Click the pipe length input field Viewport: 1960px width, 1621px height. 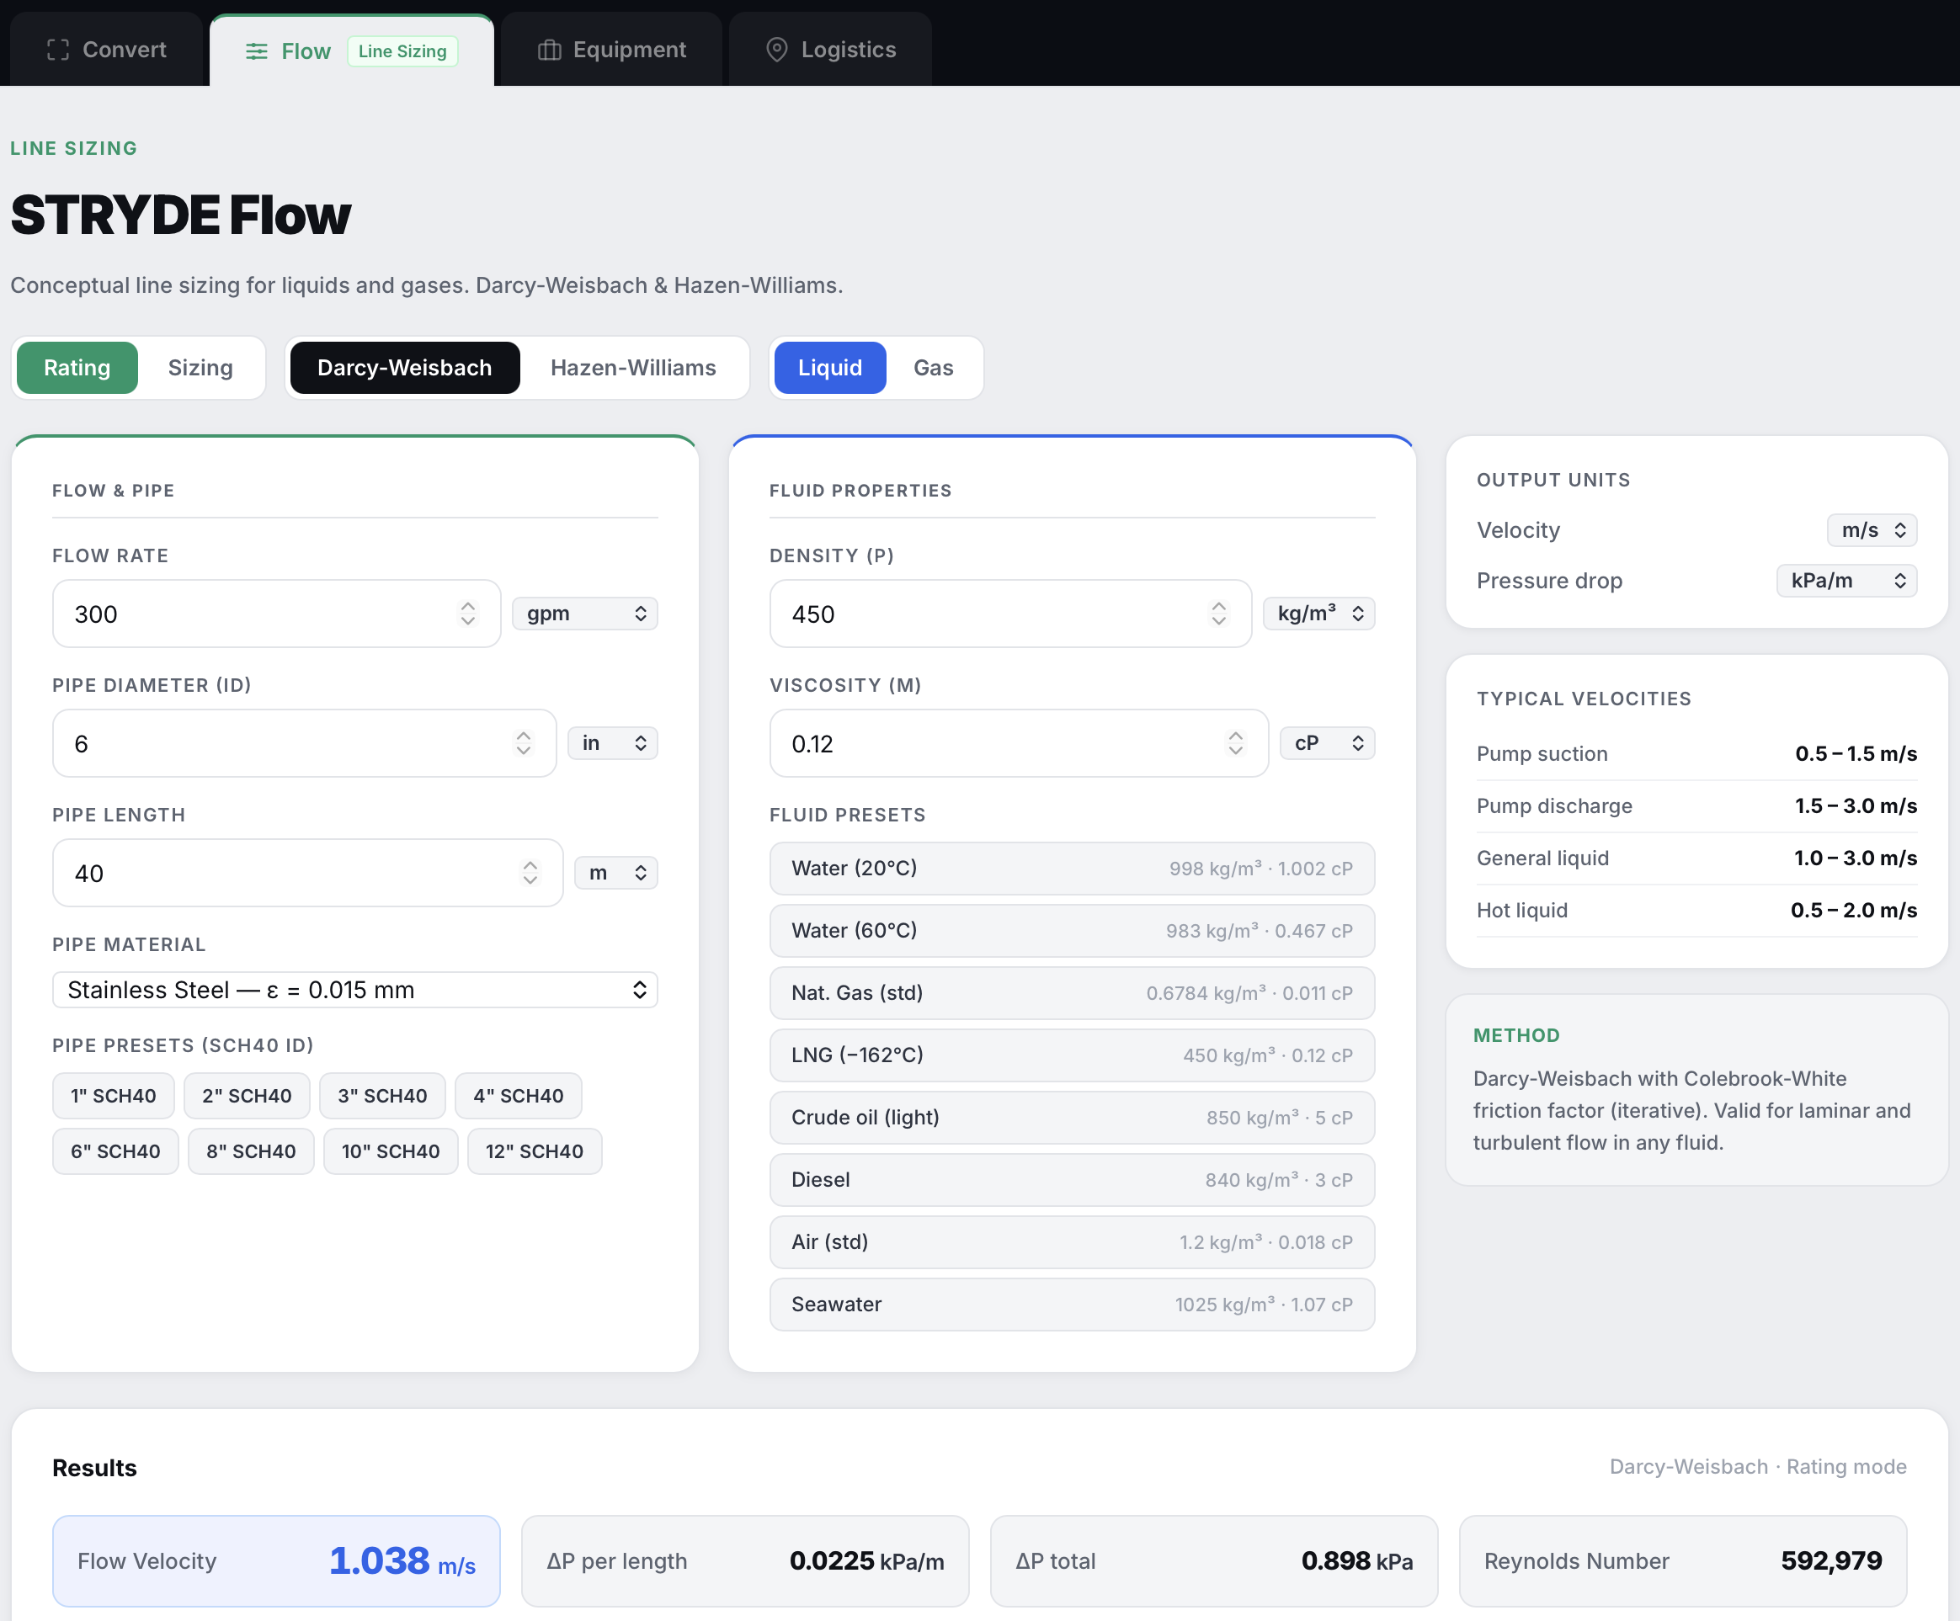click(x=290, y=874)
